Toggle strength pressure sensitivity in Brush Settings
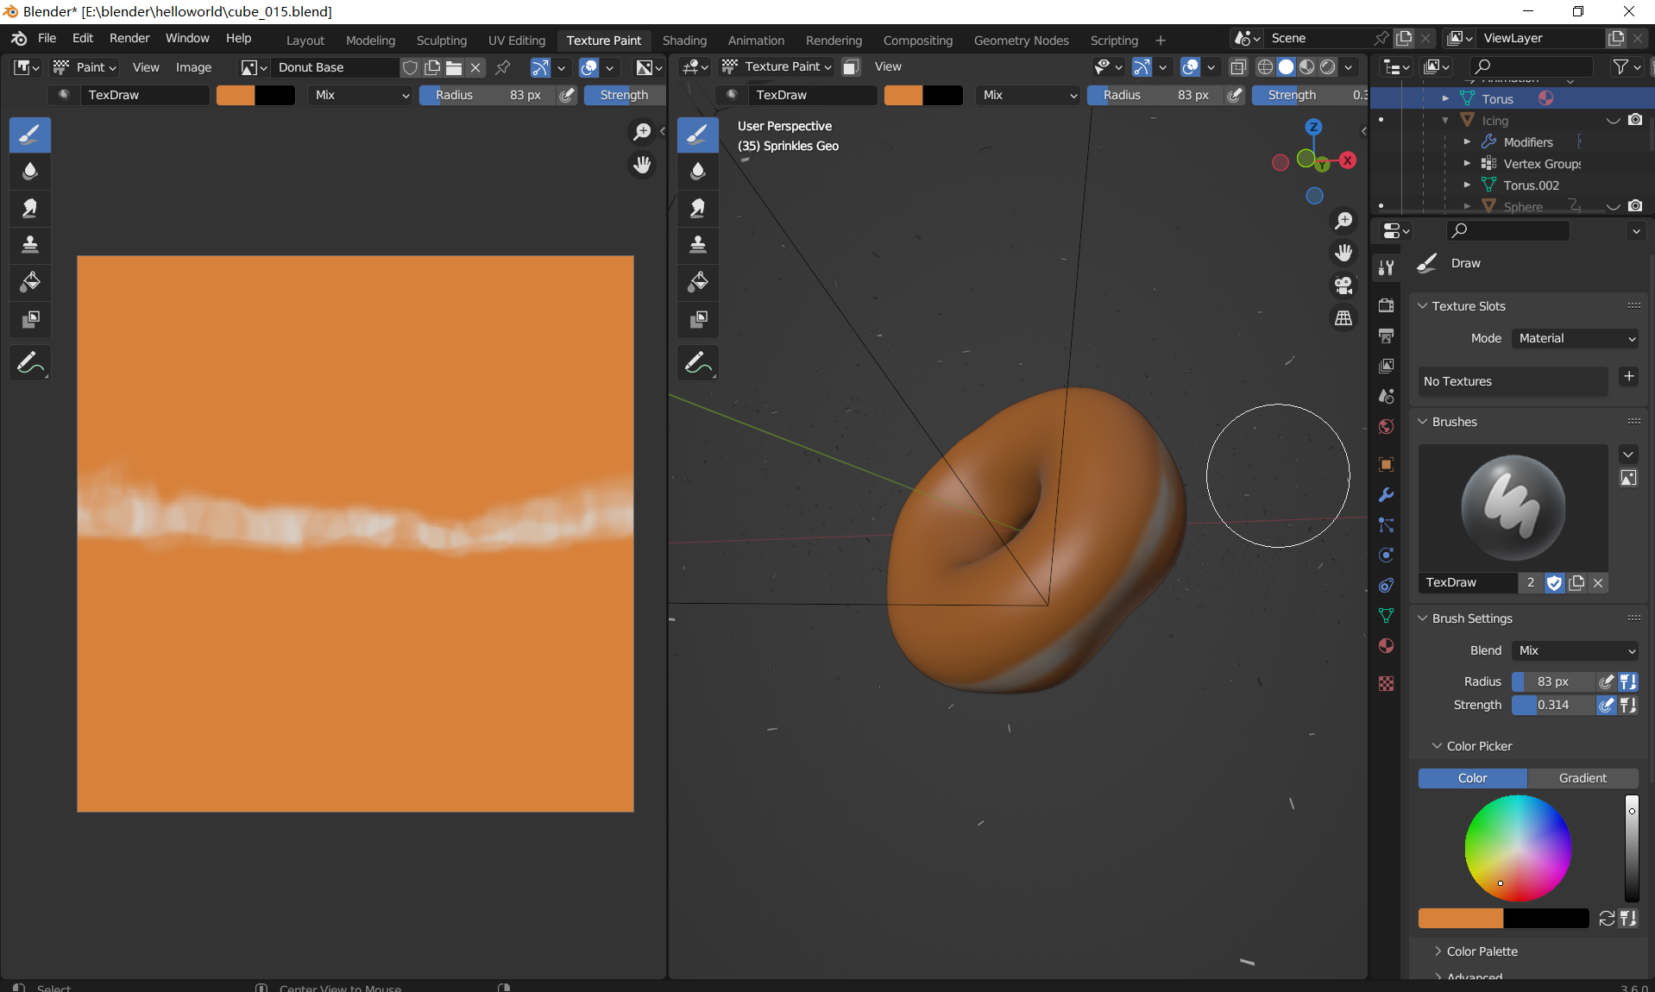Viewport: 1655px width, 992px height. [x=1607, y=705]
